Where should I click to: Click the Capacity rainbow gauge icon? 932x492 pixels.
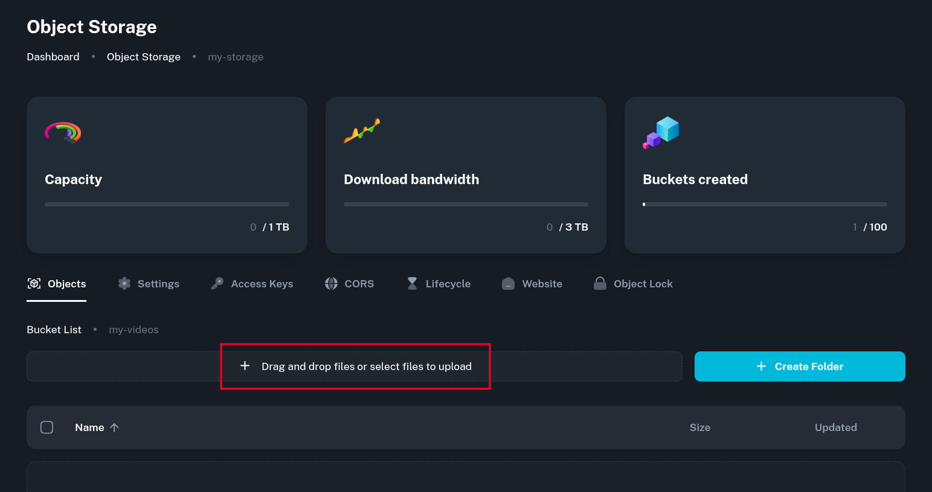coord(63,132)
